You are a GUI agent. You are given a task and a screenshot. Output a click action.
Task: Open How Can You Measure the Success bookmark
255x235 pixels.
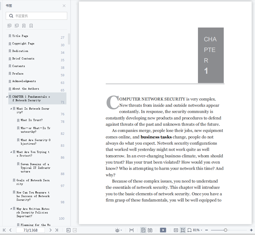pyautogui.click(x=33, y=196)
